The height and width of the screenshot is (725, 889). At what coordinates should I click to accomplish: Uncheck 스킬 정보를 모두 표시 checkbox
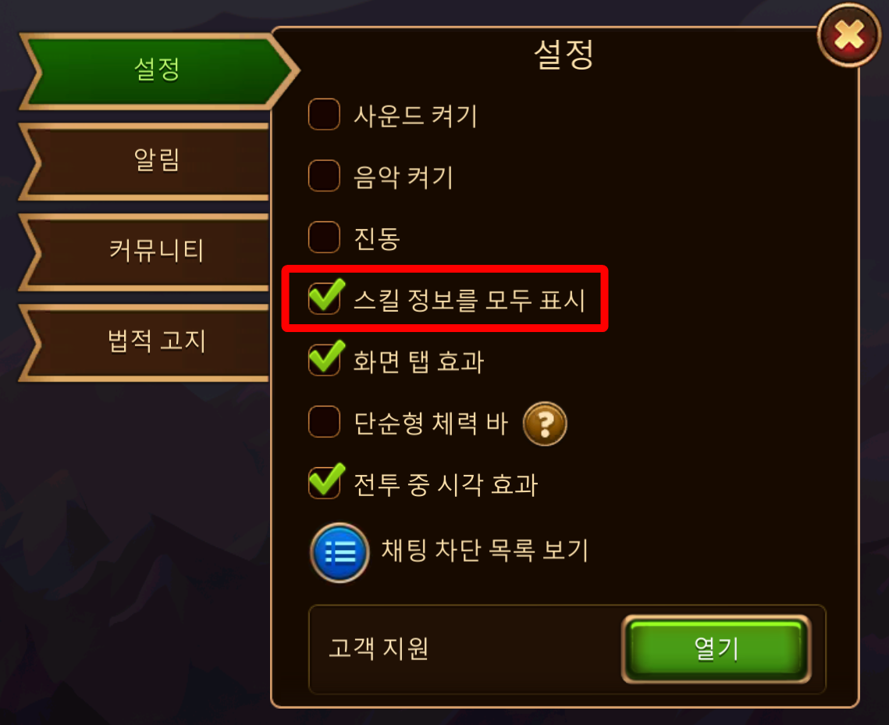325,297
